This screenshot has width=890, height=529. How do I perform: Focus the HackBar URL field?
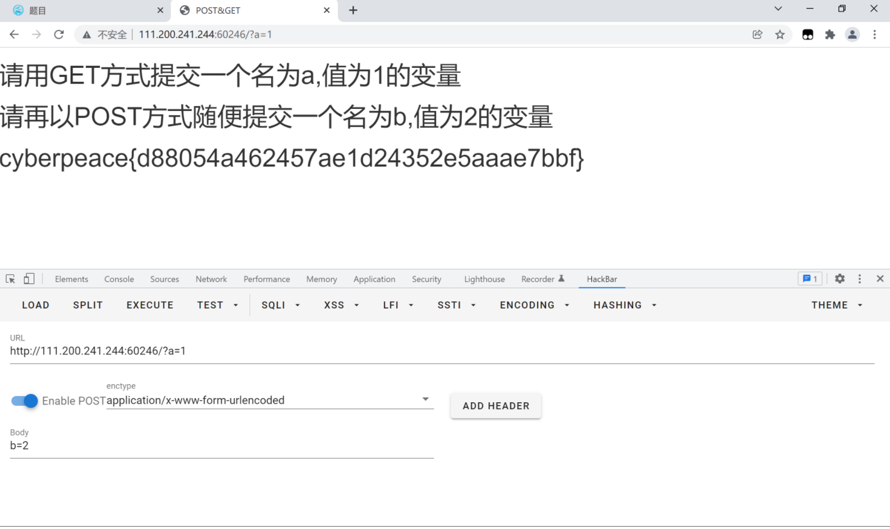pyautogui.click(x=442, y=351)
